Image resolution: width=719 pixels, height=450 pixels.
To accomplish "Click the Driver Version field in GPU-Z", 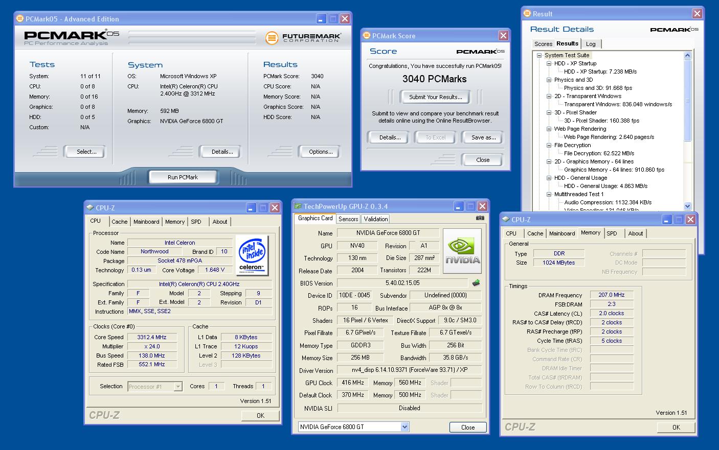I will [x=410, y=370].
